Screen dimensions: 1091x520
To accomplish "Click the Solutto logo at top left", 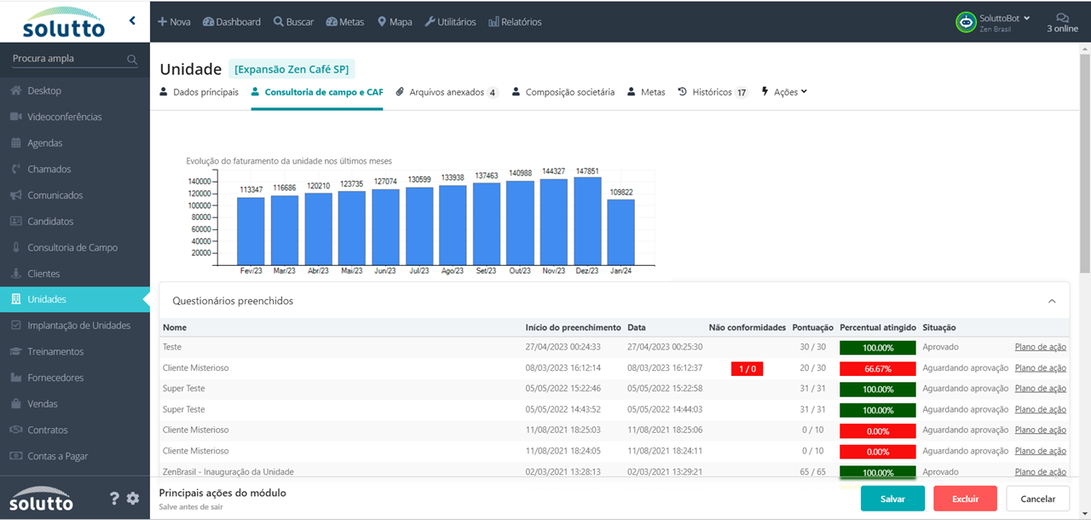I will (x=63, y=22).
